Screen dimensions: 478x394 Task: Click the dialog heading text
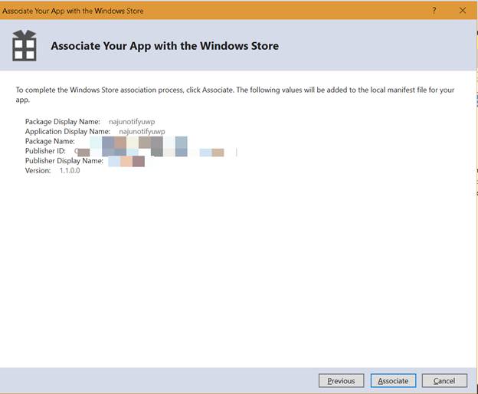(165, 46)
